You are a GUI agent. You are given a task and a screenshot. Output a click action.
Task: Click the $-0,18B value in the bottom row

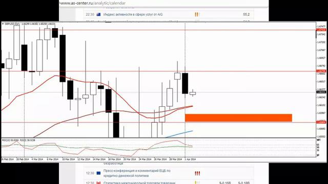244,183
